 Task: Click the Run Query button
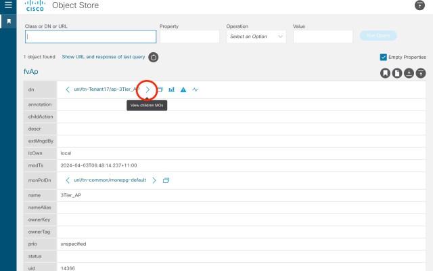click(378, 36)
